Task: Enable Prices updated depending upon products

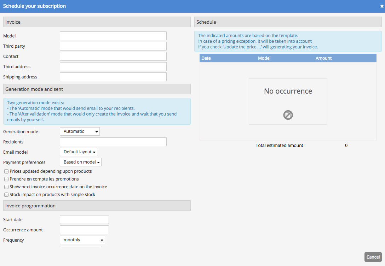Action: coord(6,171)
